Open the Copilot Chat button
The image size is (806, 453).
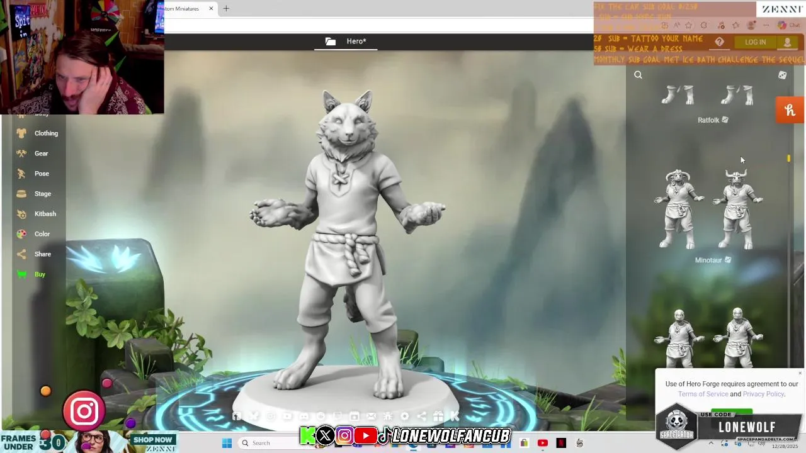pos(788,25)
